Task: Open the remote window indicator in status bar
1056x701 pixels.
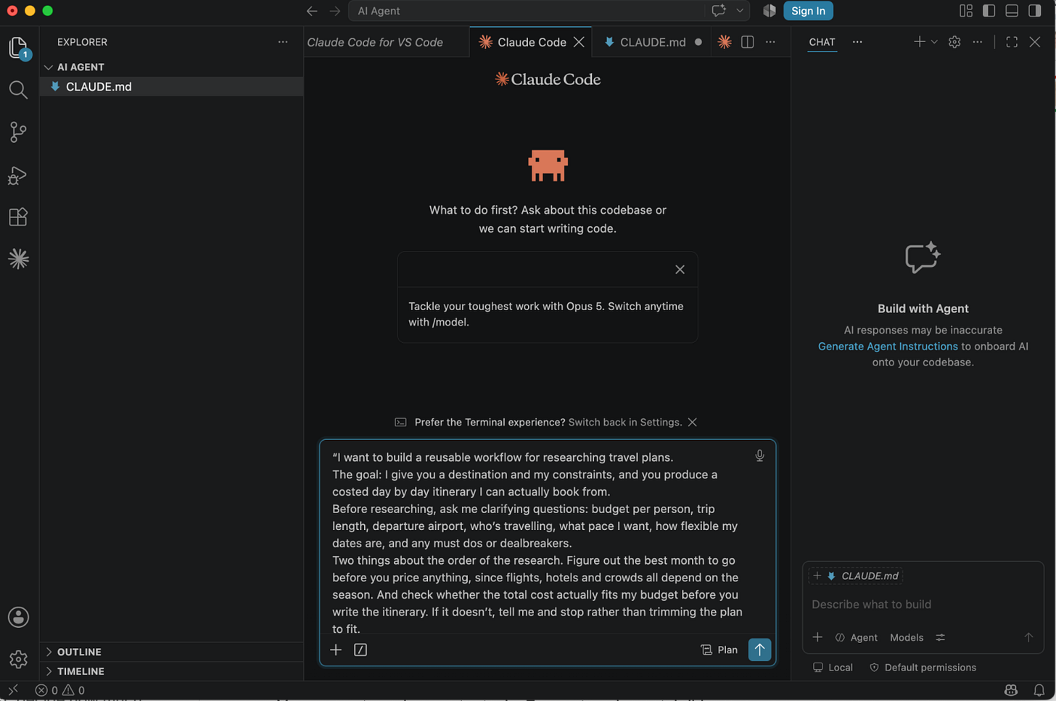Action: [13, 690]
